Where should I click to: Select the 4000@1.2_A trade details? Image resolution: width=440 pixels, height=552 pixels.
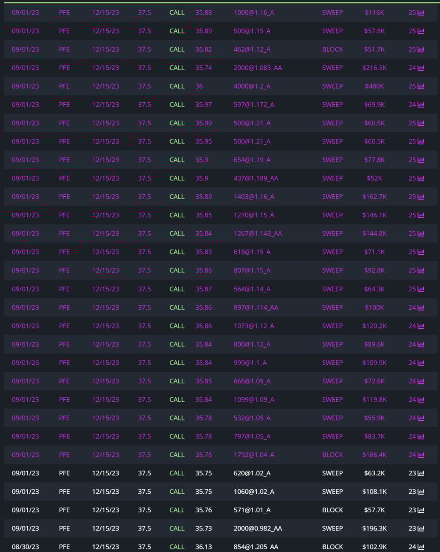point(252,86)
